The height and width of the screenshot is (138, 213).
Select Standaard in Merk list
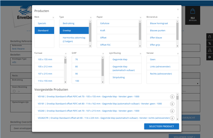[x=44, y=31]
